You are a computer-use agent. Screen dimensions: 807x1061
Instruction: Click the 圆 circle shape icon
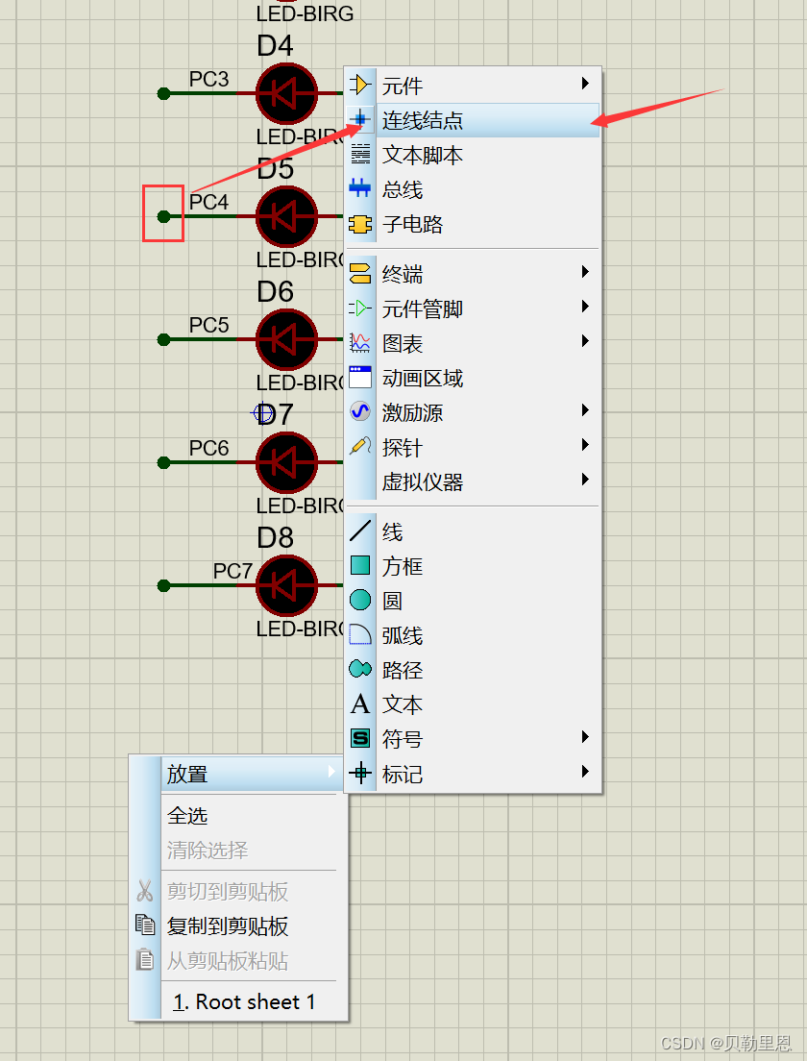(x=360, y=600)
